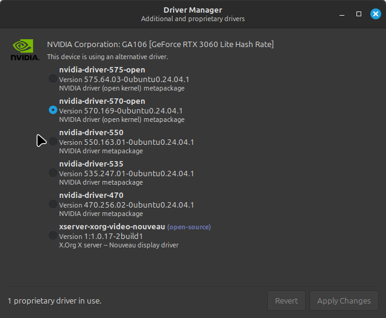386x318 pixels.
Task: Click Version 550.163.01-0ubuntu0.24.04.1 text
Action: click(127, 142)
